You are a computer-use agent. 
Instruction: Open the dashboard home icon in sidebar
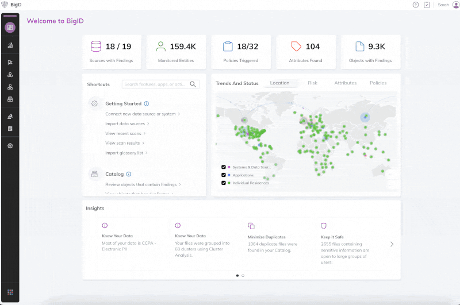coord(10,28)
